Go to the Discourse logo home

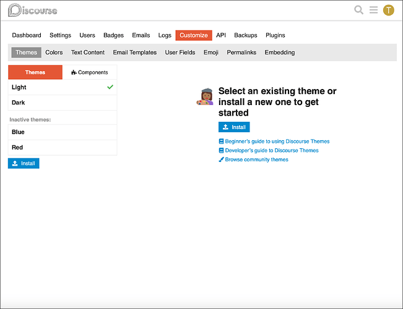33,11
